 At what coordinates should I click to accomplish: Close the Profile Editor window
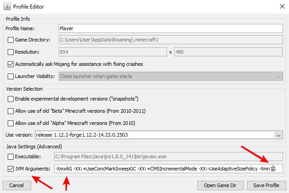click(278, 7)
